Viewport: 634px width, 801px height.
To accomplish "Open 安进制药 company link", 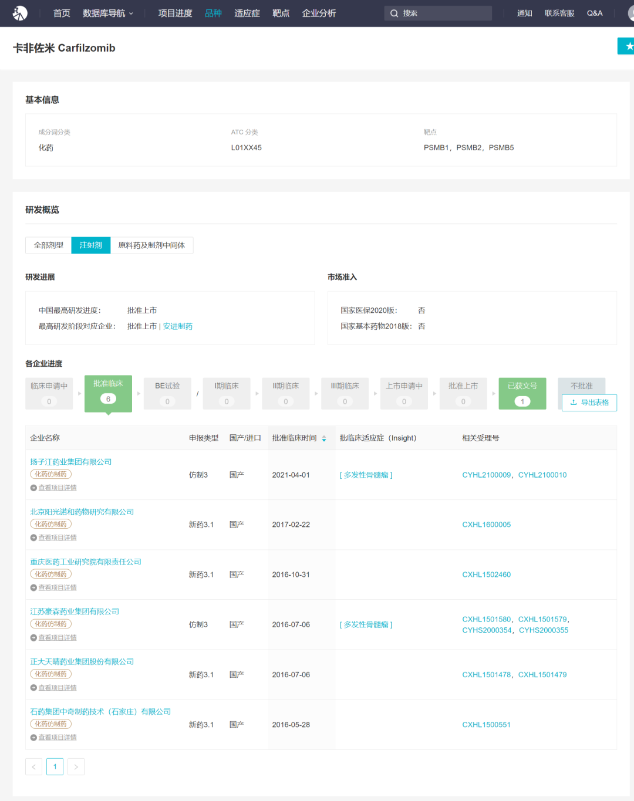I will (178, 326).
